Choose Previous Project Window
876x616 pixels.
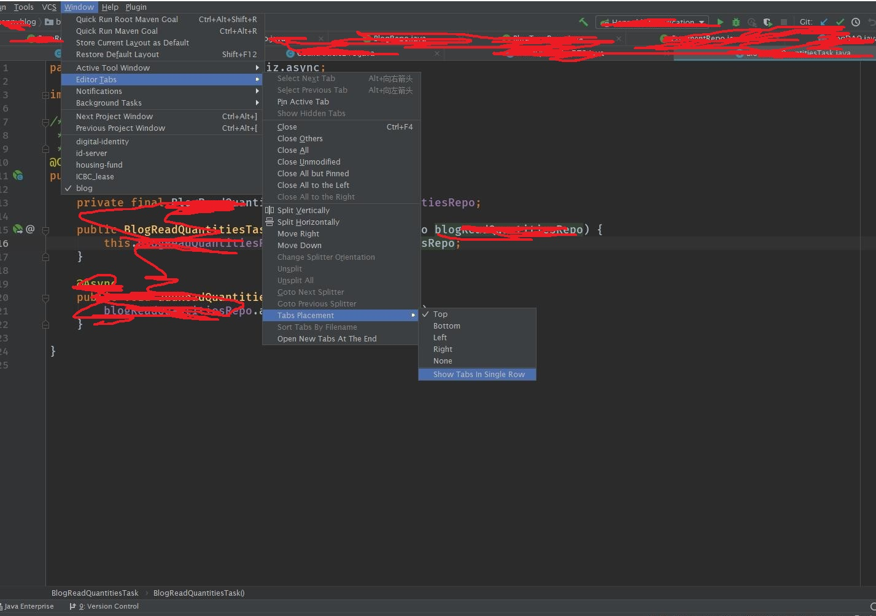pyautogui.click(x=162, y=128)
